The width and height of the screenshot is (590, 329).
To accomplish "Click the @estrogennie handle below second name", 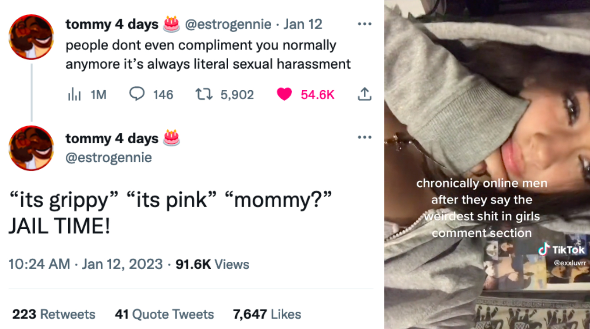I will click(x=109, y=157).
